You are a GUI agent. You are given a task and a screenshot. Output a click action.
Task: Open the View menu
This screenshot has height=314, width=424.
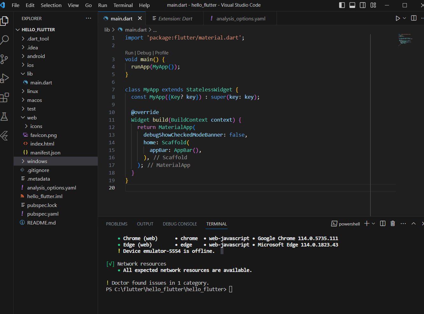[x=73, y=5]
